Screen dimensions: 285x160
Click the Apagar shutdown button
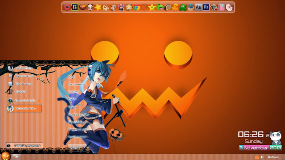tap(75, 148)
